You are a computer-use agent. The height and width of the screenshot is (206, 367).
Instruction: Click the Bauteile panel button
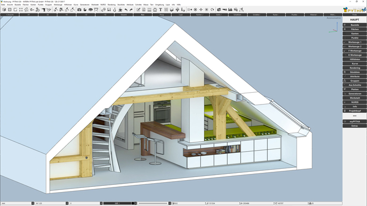pos(355,25)
